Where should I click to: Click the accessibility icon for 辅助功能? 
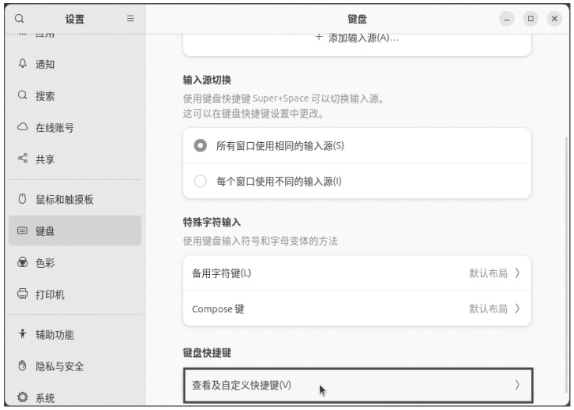(22, 335)
